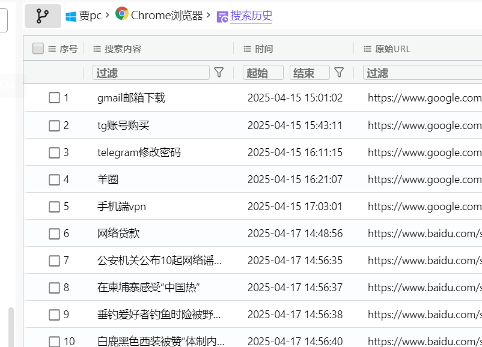The image size is (482, 347).
Task: Click the baidu.com URL in row 6
Action: pyautogui.click(x=425, y=234)
